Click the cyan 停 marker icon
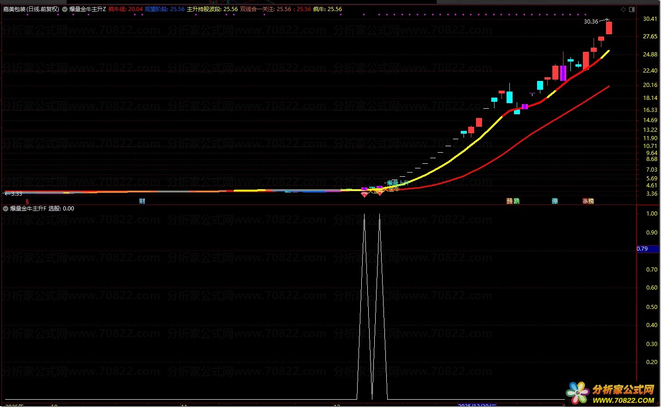662x408 pixels. [555, 201]
